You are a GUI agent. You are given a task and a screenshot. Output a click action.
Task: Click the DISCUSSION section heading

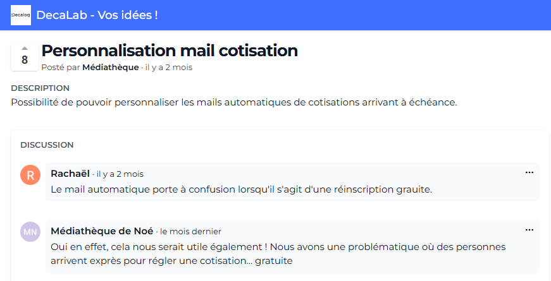[x=47, y=145]
